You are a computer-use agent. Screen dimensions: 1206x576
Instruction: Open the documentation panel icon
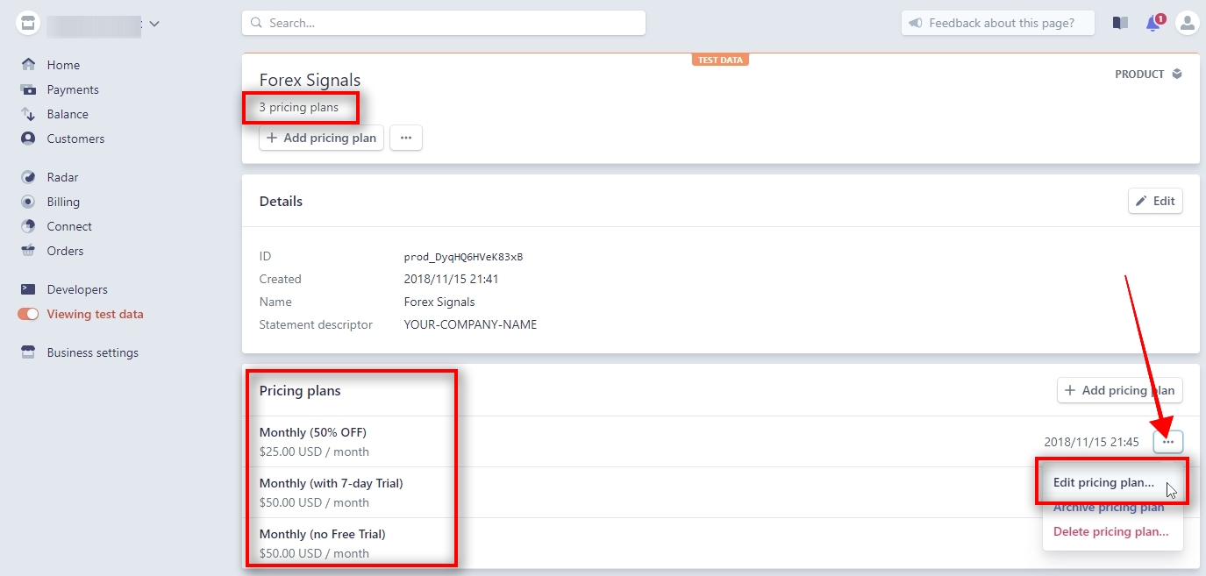[x=1120, y=23]
